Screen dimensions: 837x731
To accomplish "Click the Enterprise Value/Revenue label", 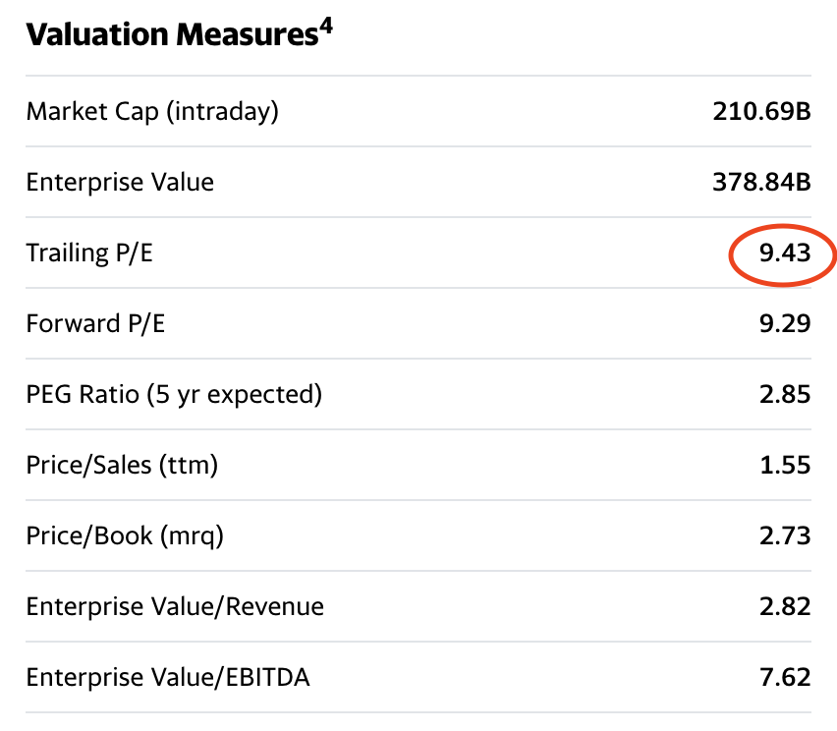I will 175,606.
